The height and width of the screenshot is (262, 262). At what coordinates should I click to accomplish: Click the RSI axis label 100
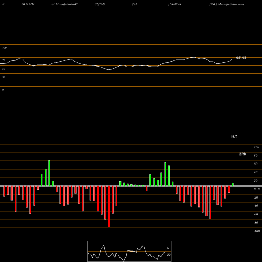pos(4,48)
